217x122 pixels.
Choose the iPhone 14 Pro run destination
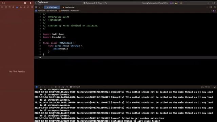point(102,3)
